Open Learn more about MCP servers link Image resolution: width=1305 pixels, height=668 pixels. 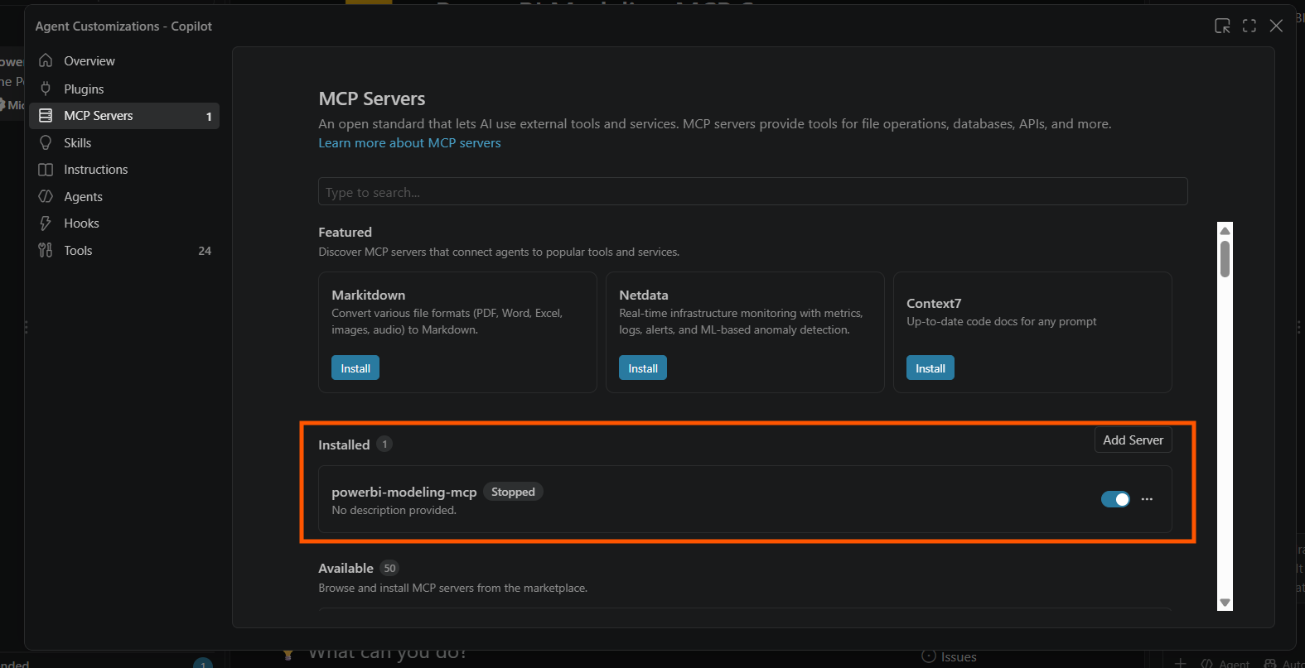[x=409, y=143]
